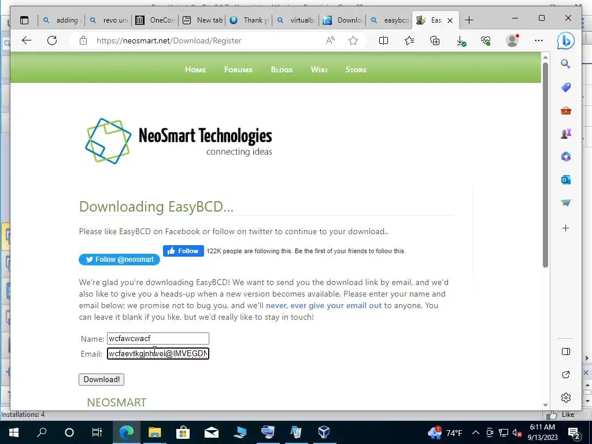Switch to the 'adding' search tab
Image resolution: width=592 pixels, height=444 pixels.
[x=62, y=20]
